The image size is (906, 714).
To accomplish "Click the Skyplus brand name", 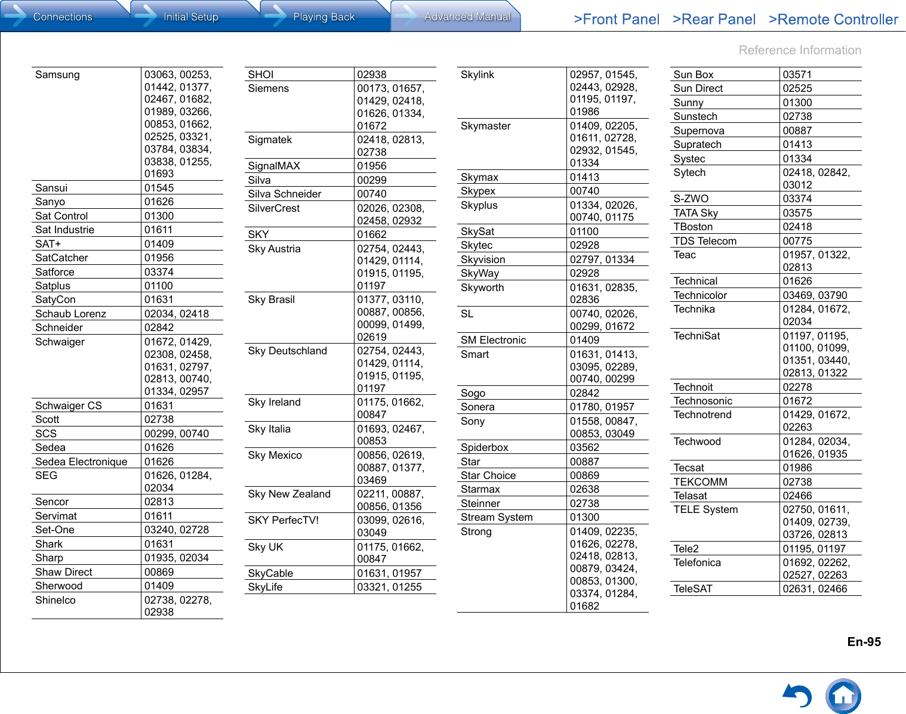I will [x=479, y=205].
